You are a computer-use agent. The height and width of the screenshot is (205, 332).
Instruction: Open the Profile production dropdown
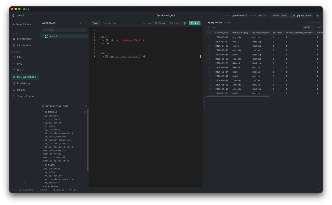pos(240,15)
